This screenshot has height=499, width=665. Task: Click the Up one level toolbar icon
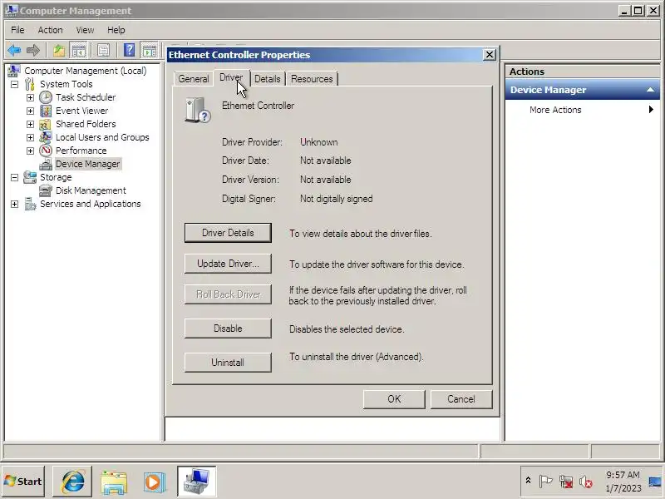point(59,51)
